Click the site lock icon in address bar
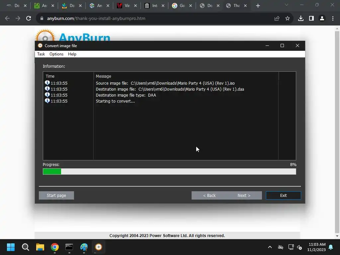This screenshot has width=340, height=255. pyautogui.click(x=42, y=19)
